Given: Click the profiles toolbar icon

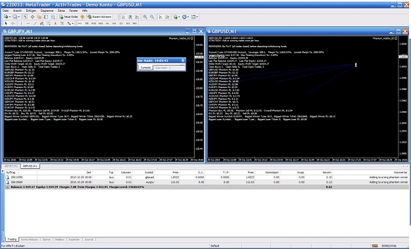Looking at the screenshot, I should click(x=14, y=17).
